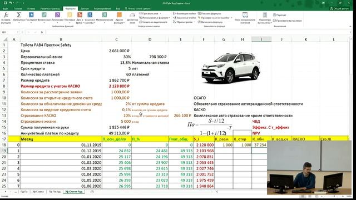Switch to the Разметка страницы ribbon tab
Screen dimensions: 356x200
click(50, 9)
